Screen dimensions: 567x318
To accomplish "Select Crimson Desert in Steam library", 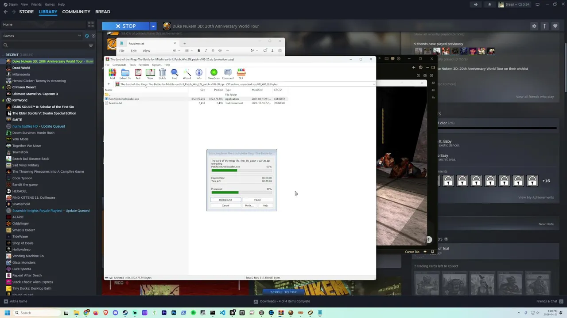I will [x=24, y=87].
